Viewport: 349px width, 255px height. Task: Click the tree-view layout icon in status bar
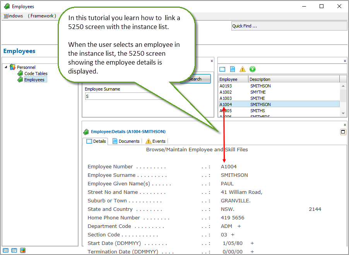click(x=6, y=250)
